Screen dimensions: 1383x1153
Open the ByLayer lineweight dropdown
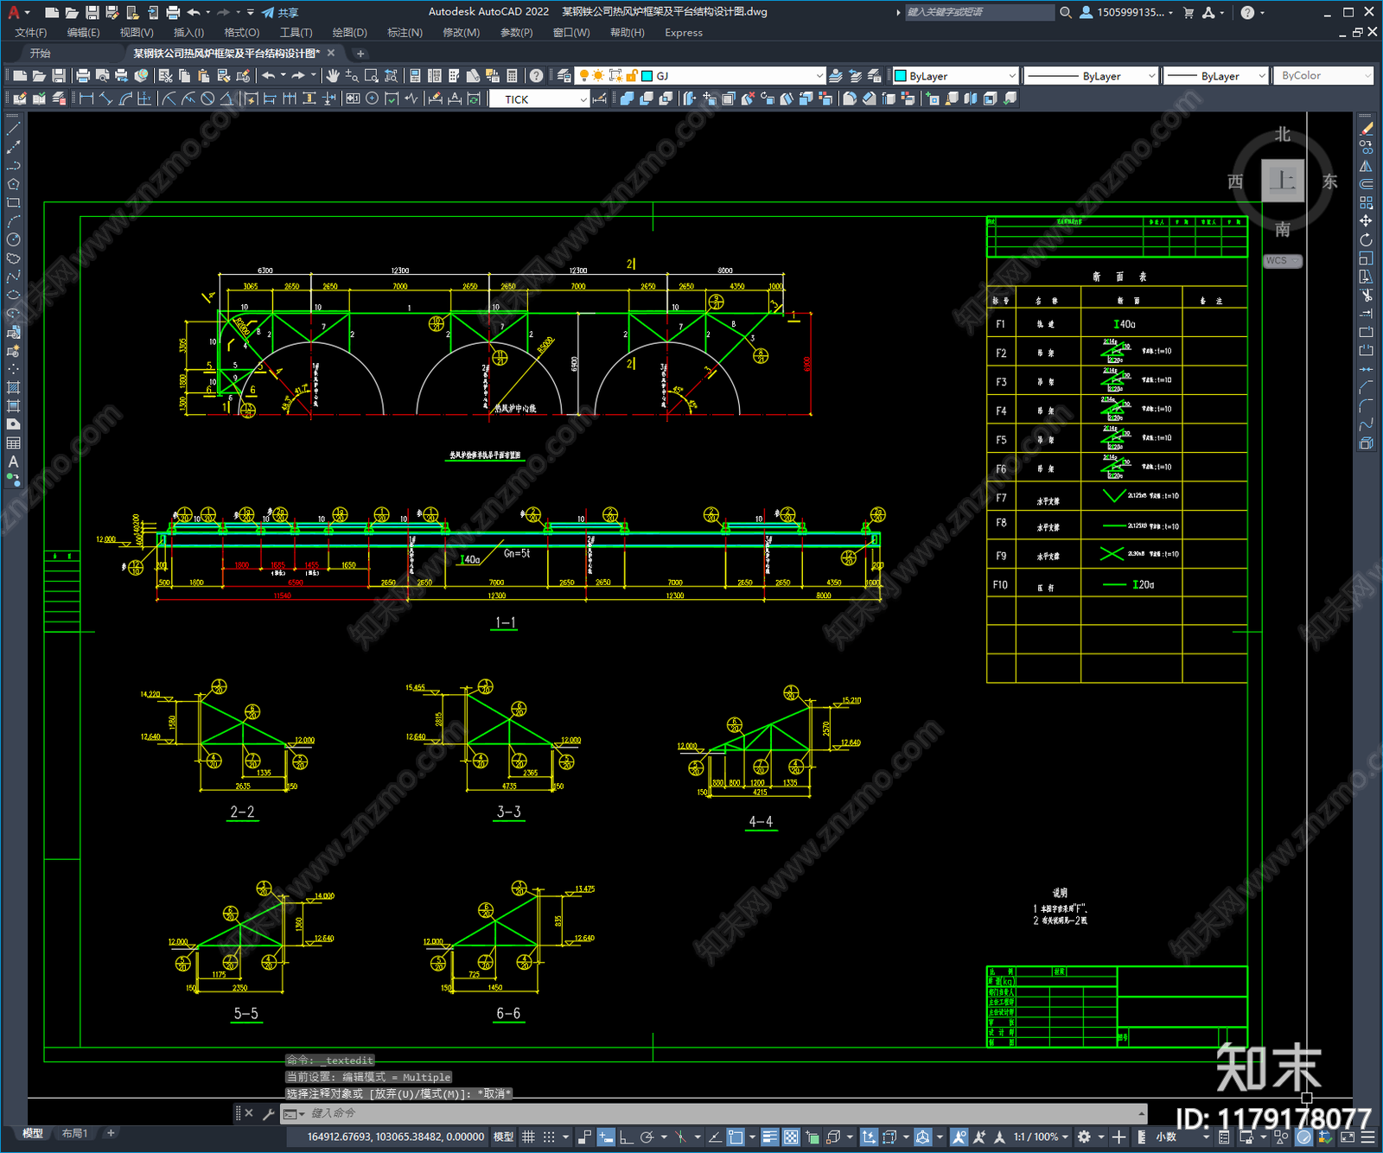[x=1261, y=76]
